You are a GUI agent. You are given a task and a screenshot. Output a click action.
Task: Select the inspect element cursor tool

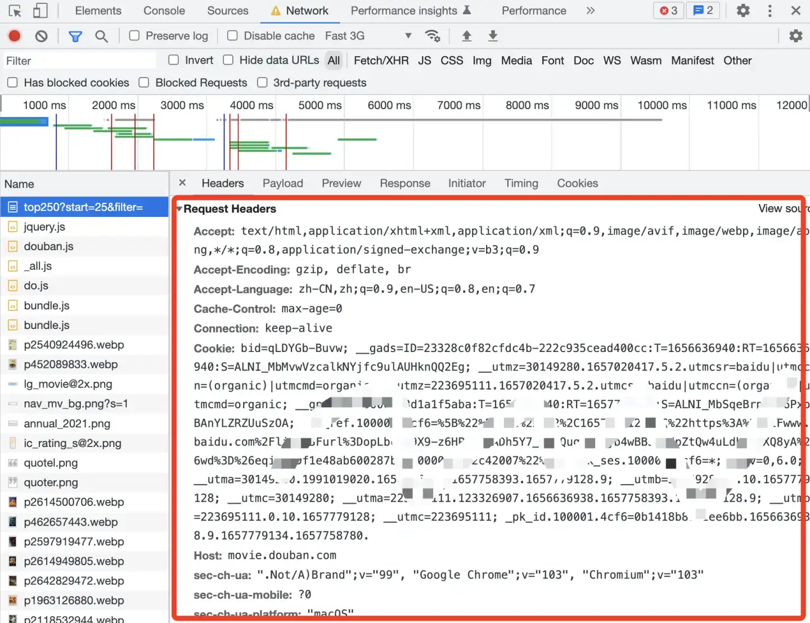[15, 11]
